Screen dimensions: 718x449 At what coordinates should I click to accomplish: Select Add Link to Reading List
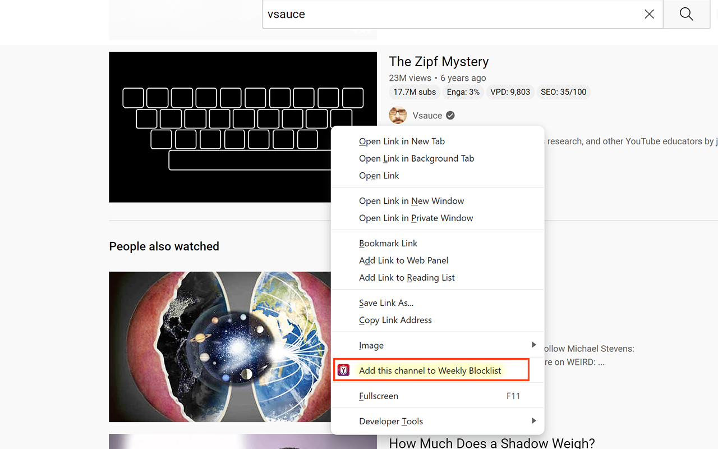coord(438,277)
